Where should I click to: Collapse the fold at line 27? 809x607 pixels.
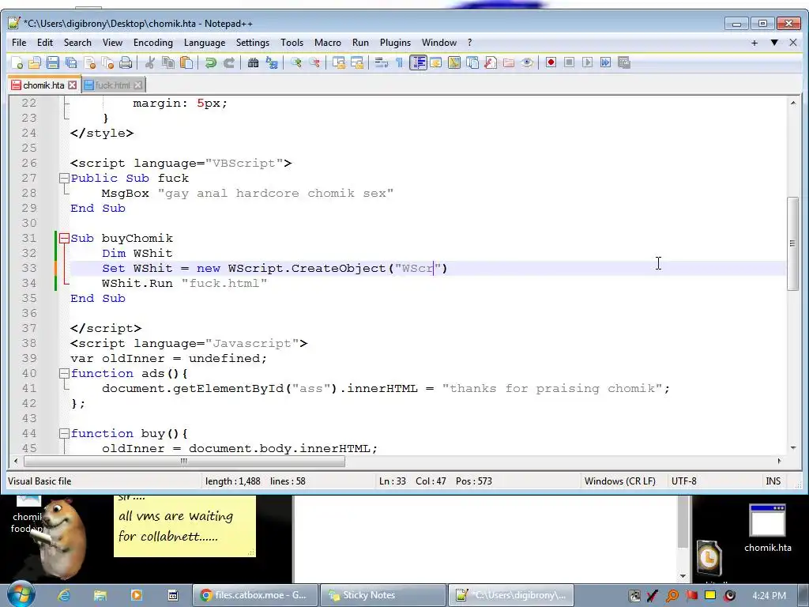tap(64, 178)
